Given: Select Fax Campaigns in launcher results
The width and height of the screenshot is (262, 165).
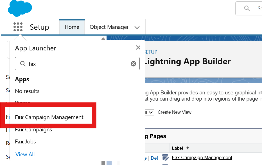Looking at the screenshot, I should pyautogui.click(x=33, y=130).
